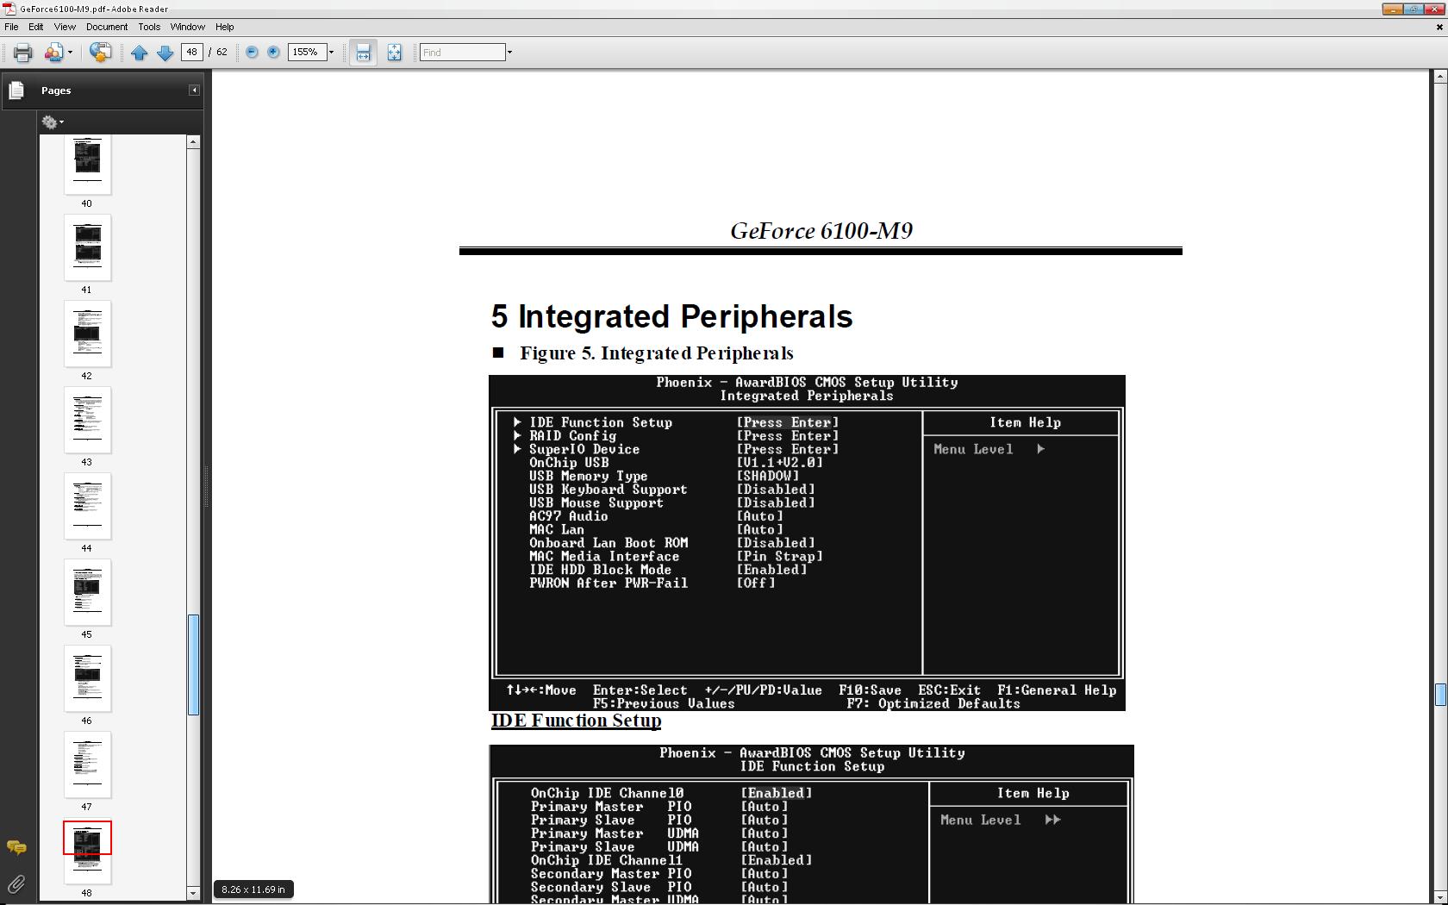This screenshot has width=1448, height=905.
Task: Open the zoom percentage dropdown arrow
Action: coord(331,53)
